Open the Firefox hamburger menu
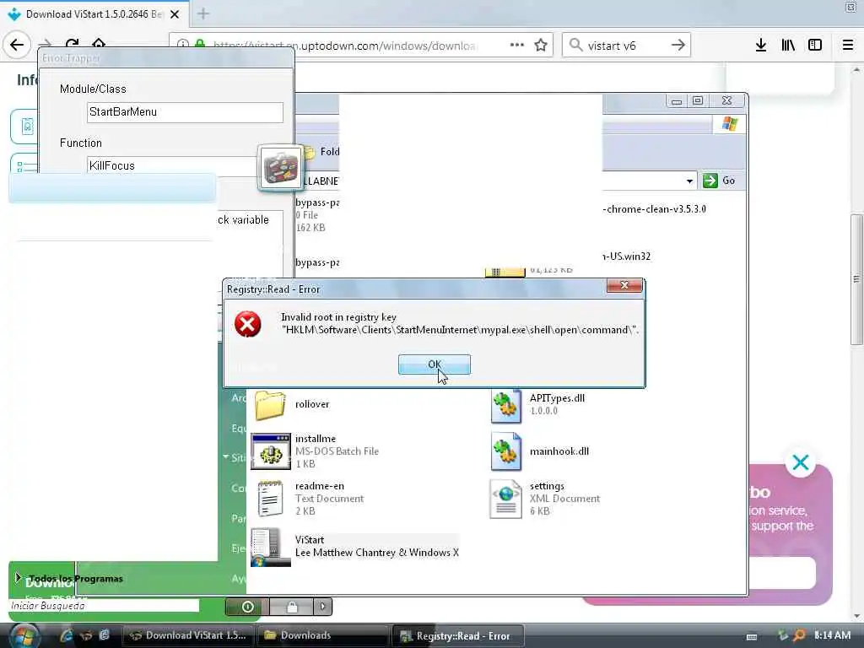864x648 pixels. tap(848, 46)
